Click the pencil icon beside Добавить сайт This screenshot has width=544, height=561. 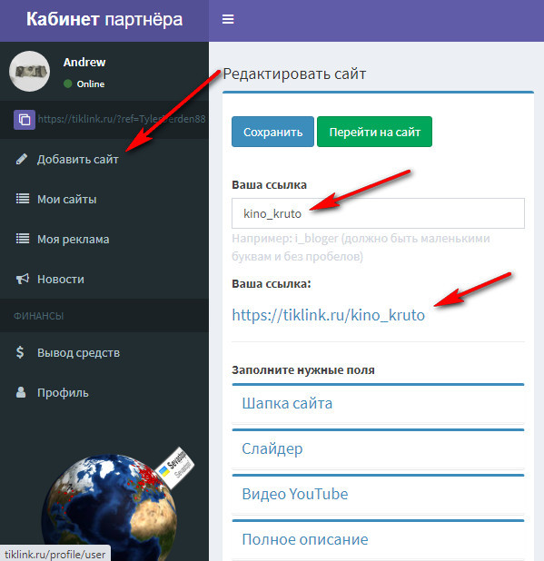click(22, 159)
